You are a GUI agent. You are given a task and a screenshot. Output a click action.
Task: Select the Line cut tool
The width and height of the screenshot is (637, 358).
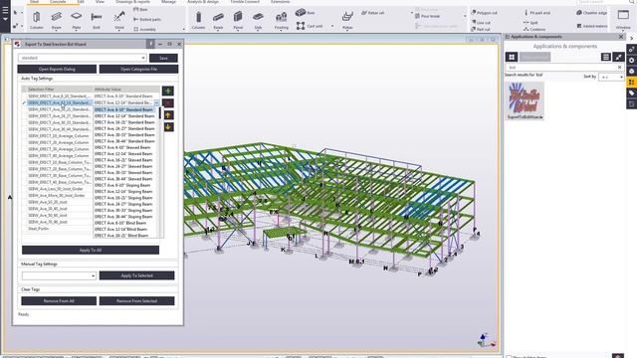(481, 23)
